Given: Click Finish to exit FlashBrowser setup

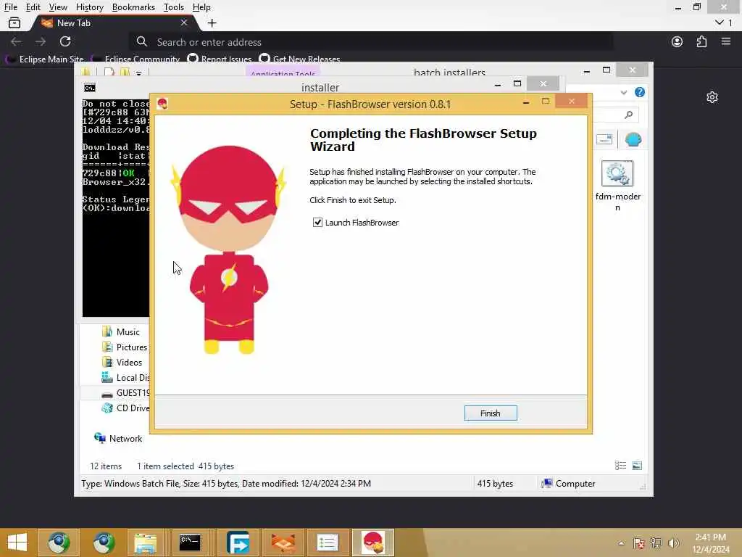Looking at the screenshot, I should click(491, 413).
